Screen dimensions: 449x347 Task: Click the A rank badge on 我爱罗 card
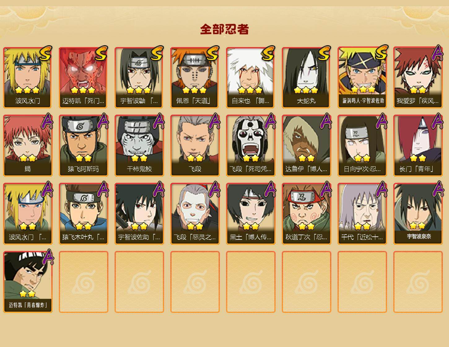click(437, 53)
